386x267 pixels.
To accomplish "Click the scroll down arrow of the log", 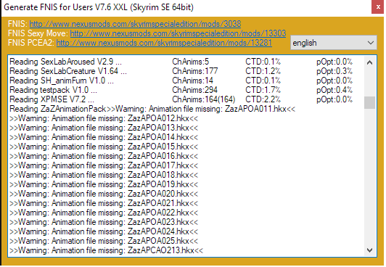I will click(369, 250).
